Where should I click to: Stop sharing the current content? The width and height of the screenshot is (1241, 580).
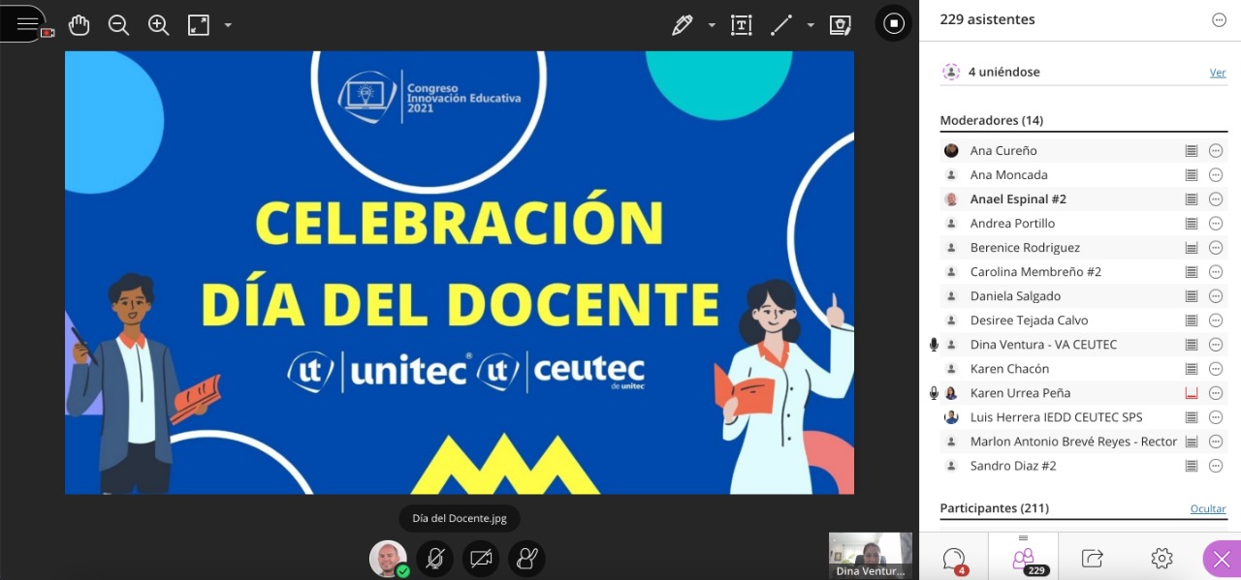(x=894, y=23)
